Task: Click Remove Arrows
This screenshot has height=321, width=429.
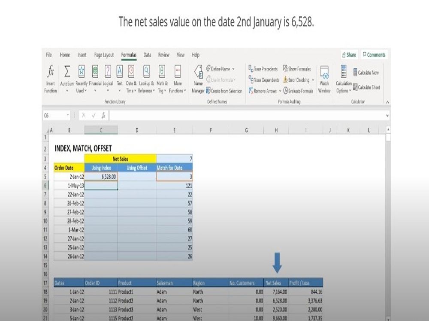Action: click(x=263, y=91)
